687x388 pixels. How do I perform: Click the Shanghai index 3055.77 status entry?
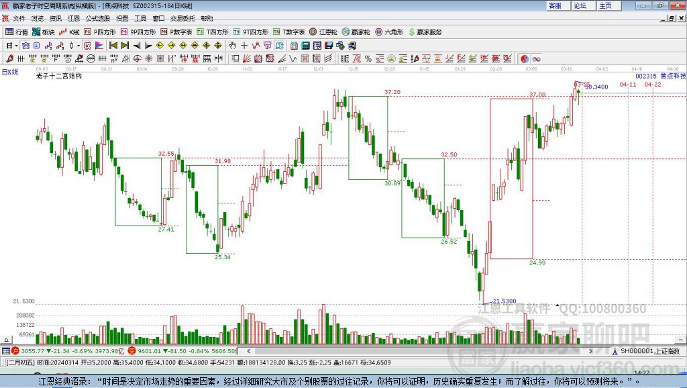click(68, 351)
